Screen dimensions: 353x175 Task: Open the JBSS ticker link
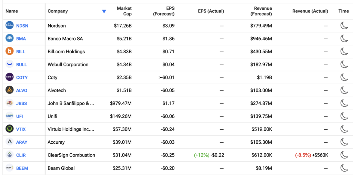pyautogui.click(x=22, y=103)
